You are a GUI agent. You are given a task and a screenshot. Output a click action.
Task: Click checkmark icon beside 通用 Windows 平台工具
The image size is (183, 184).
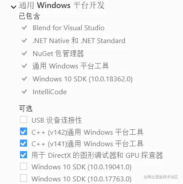[x=24, y=66]
